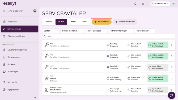Open the Kartotech AS company selector

click(160, 4)
